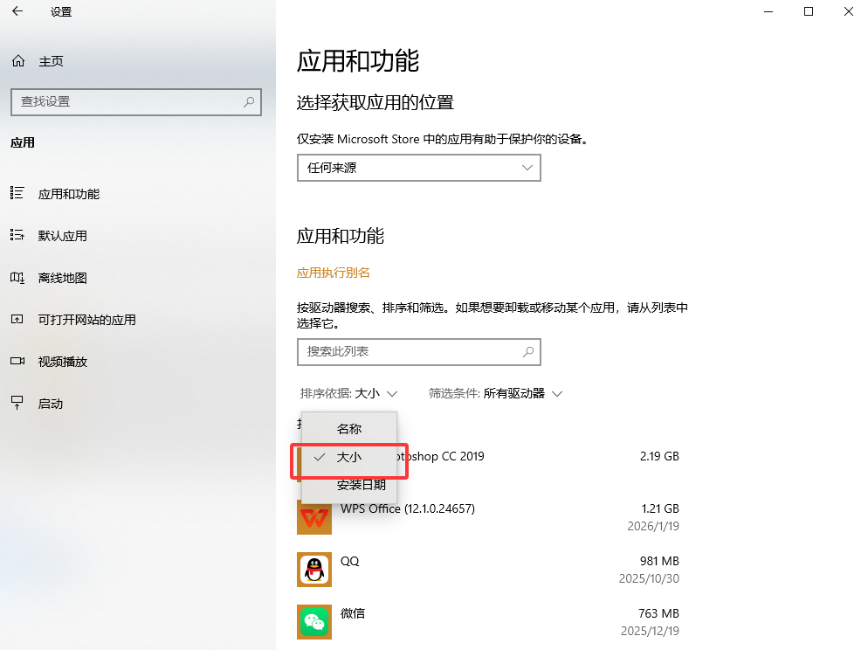This screenshot has height=650, width=861.
Task: Confirm 大小 as the sort option
Action: coord(349,457)
